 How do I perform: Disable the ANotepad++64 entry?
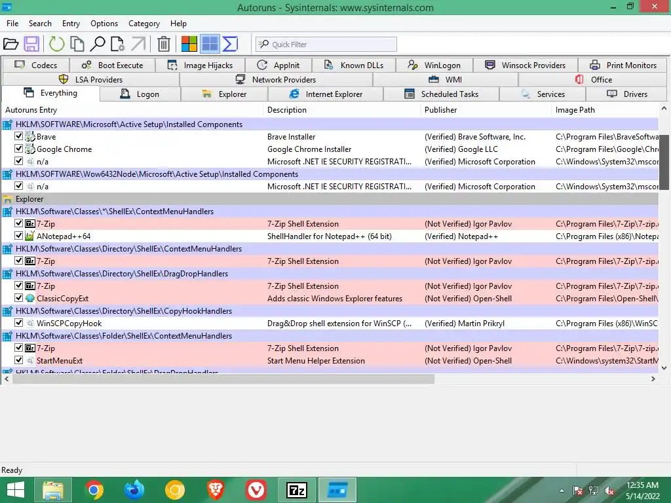pyautogui.click(x=18, y=236)
